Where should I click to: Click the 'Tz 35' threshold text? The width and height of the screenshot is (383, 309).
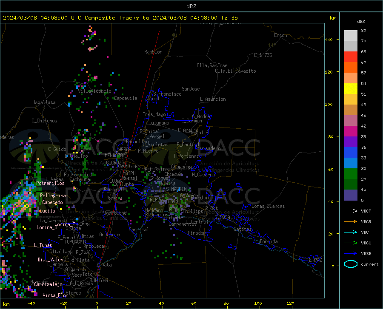point(229,18)
